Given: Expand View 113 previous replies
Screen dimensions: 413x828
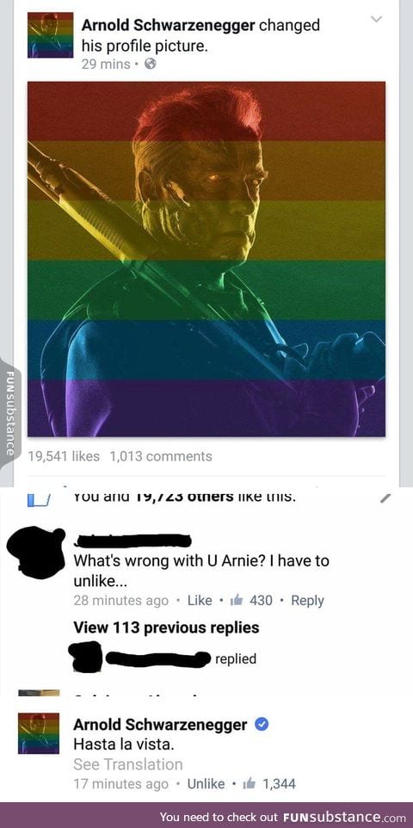Looking at the screenshot, I should (x=166, y=627).
